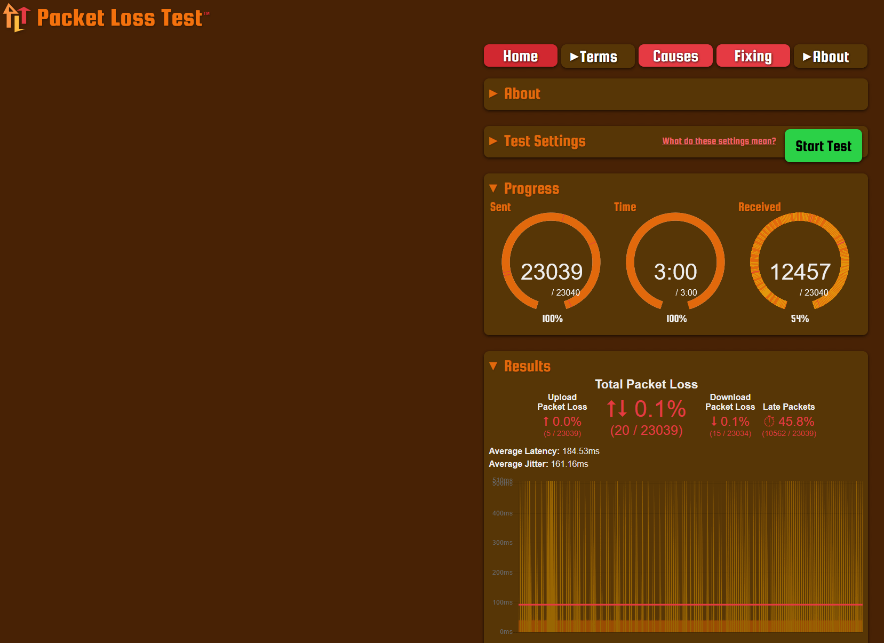Viewport: 884px width, 643px height.
Task: Click the 'Late Packets' label
Action: pos(789,407)
